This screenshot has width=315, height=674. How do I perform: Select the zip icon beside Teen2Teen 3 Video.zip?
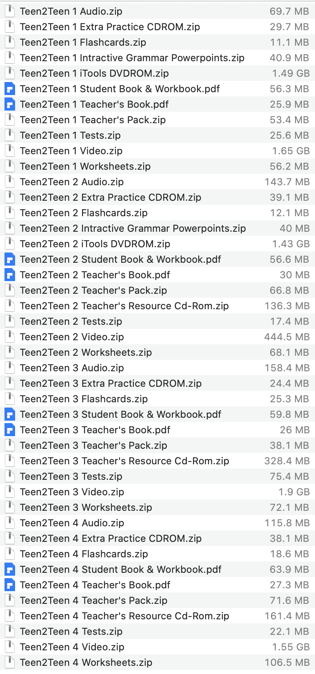(10, 492)
